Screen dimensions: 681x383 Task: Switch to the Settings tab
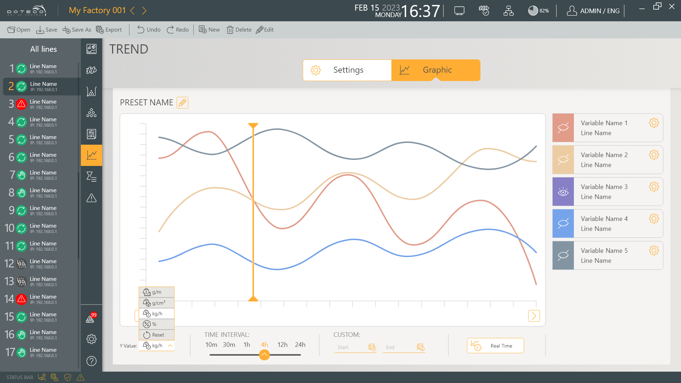(x=347, y=70)
